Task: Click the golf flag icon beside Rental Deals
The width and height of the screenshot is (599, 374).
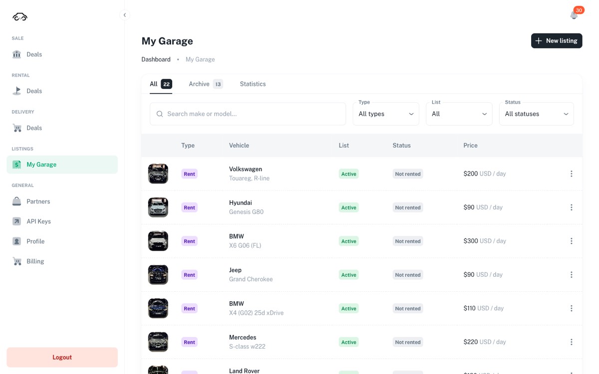Action: click(x=17, y=91)
